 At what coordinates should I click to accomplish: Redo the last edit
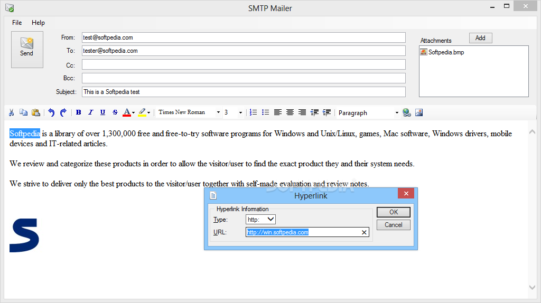(x=63, y=112)
